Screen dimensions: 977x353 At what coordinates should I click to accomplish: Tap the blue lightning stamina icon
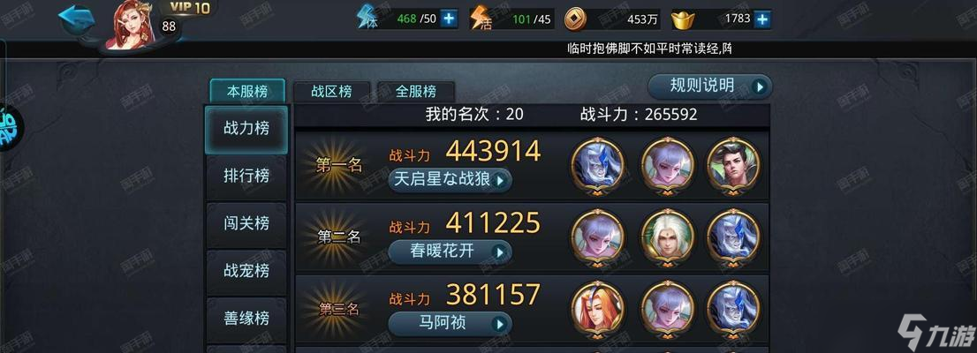tap(367, 17)
